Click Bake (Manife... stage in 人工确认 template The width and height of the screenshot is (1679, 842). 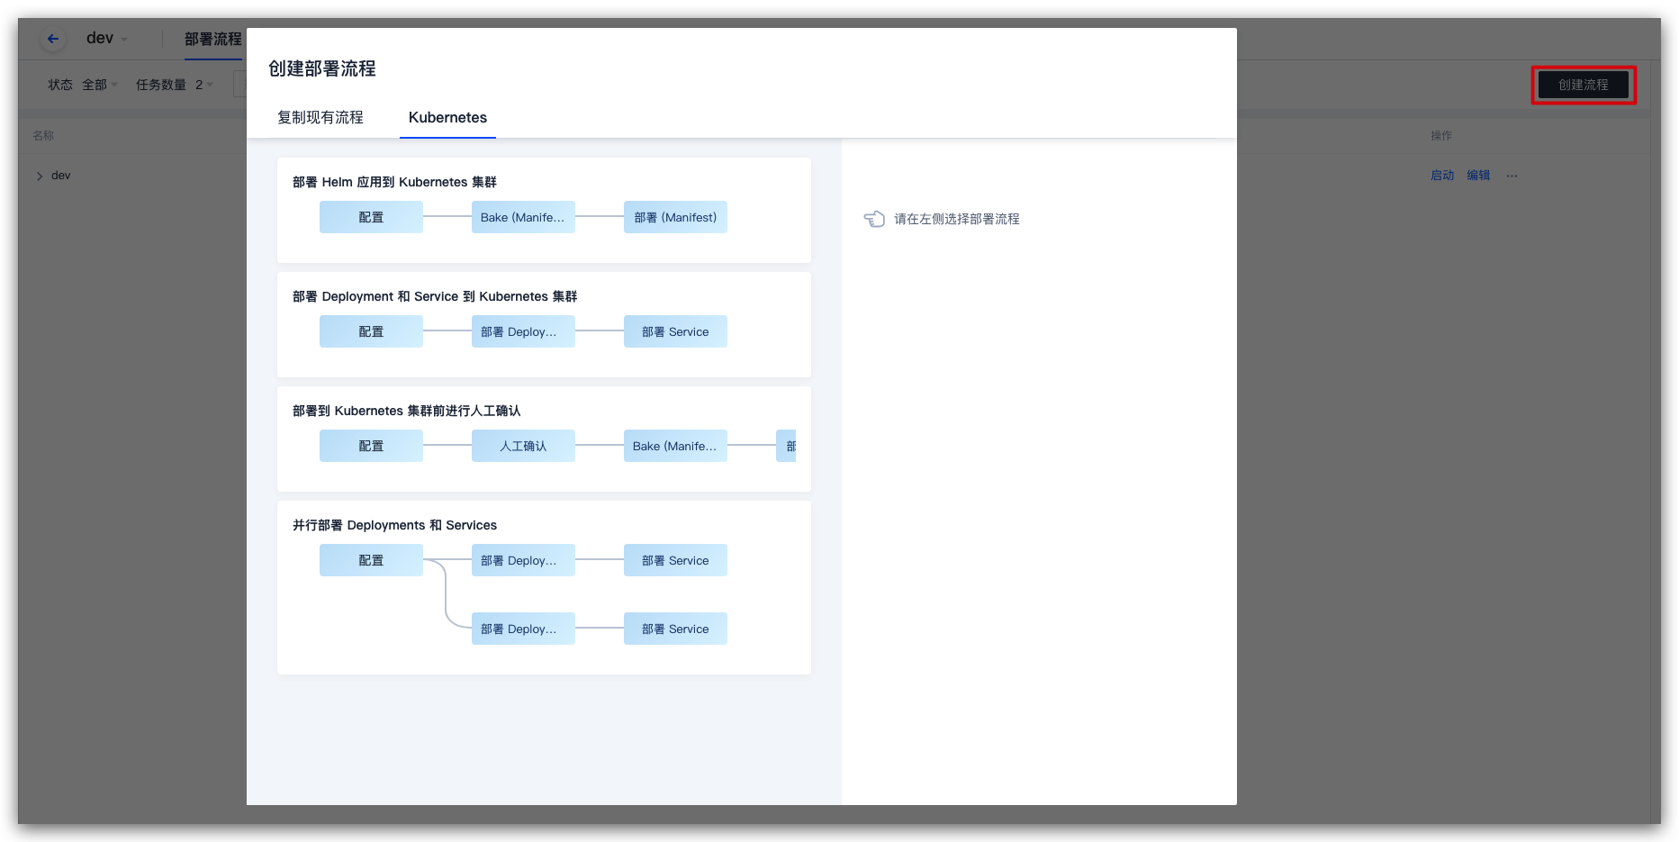tap(675, 446)
